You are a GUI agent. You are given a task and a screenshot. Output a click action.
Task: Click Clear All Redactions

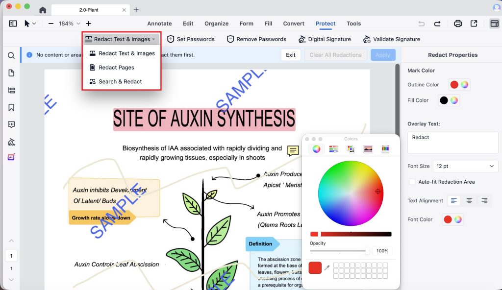point(335,55)
